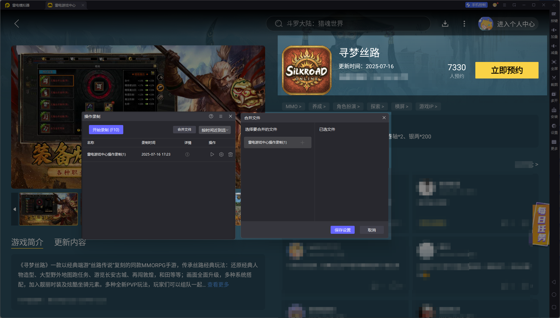Open help icon in 操作录制 window
This screenshot has height=318, width=560.
coord(211,116)
